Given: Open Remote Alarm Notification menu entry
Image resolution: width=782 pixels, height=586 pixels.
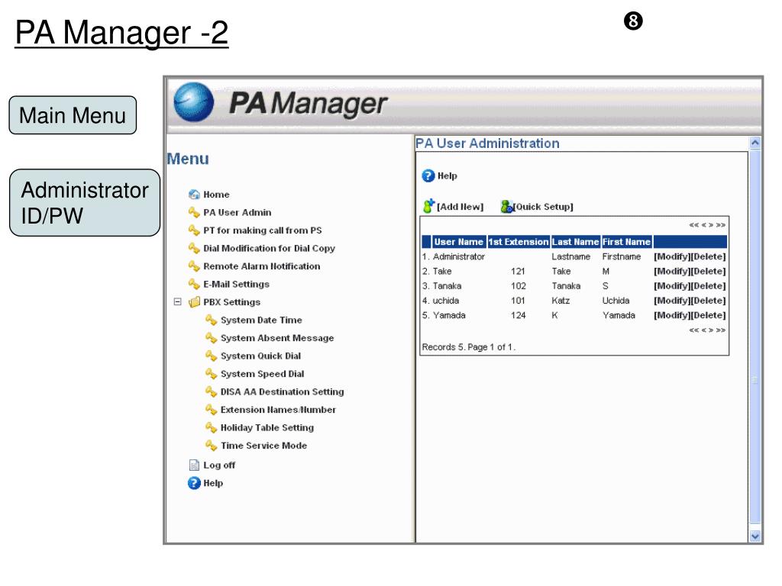Looking at the screenshot, I should click(x=261, y=266).
